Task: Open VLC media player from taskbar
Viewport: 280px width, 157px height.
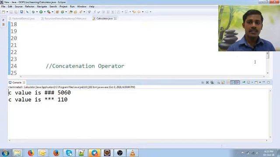Action: [x=133, y=153]
